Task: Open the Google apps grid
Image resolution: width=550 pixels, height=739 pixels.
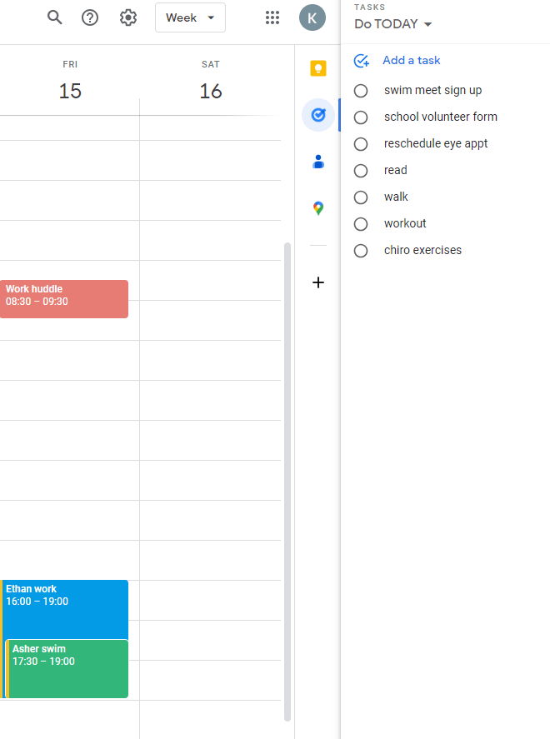Action: point(272,17)
